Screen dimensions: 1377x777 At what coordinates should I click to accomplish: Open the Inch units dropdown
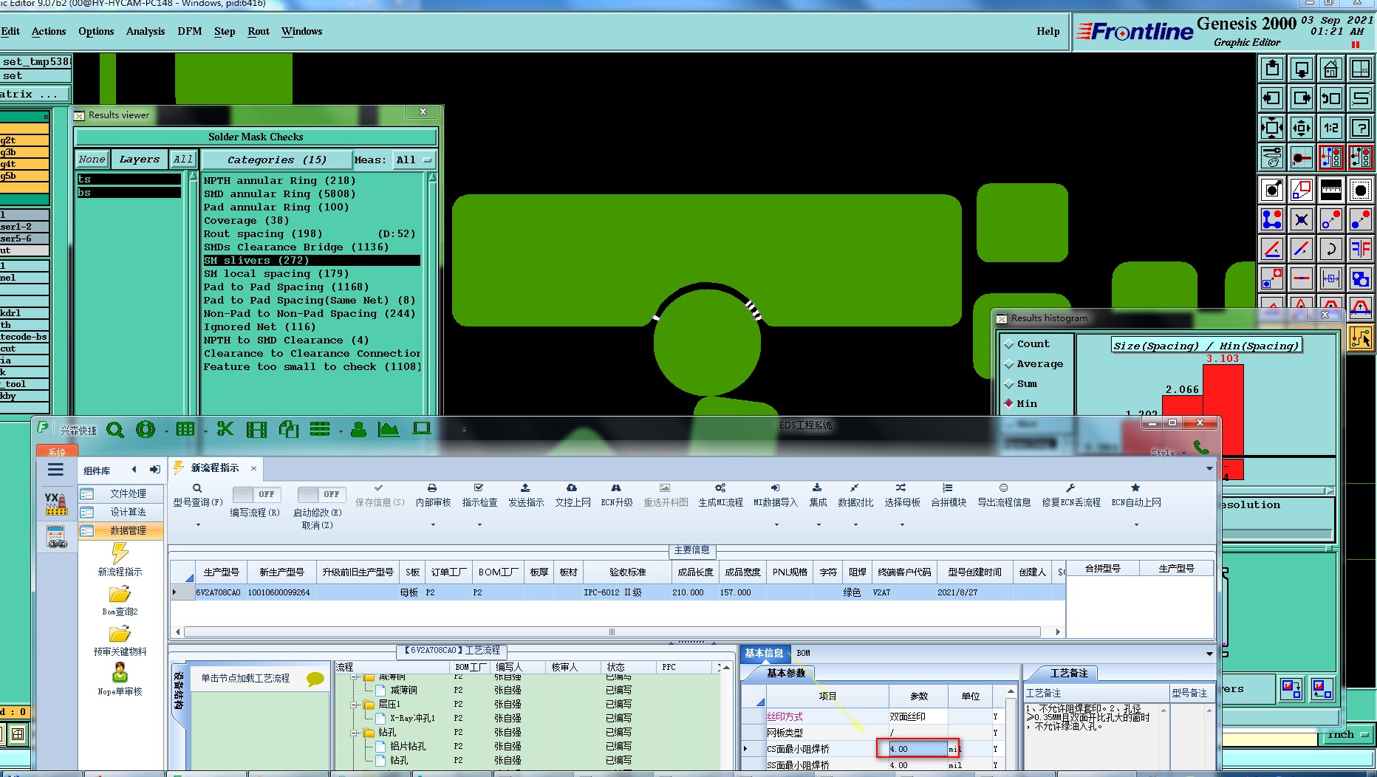(1347, 735)
